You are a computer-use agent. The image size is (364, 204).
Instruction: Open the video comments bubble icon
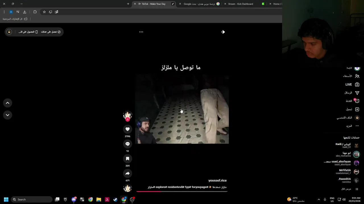[x=127, y=144]
